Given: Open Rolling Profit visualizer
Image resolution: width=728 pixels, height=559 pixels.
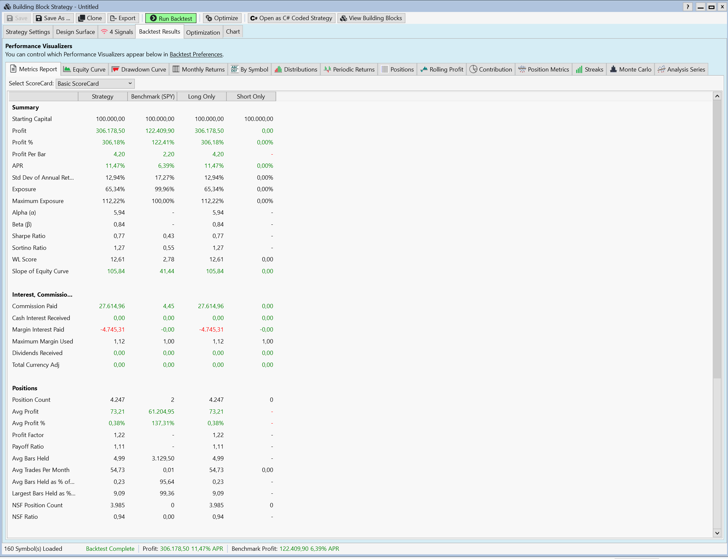Looking at the screenshot, I should tap(442, 69).
